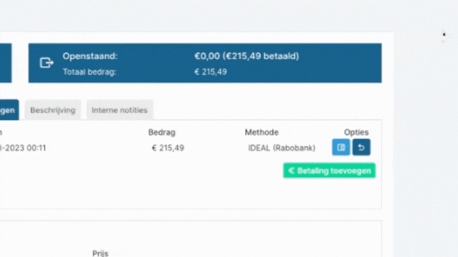
Task: Click the partially visible blue panel at left
Action: (5, 63)
